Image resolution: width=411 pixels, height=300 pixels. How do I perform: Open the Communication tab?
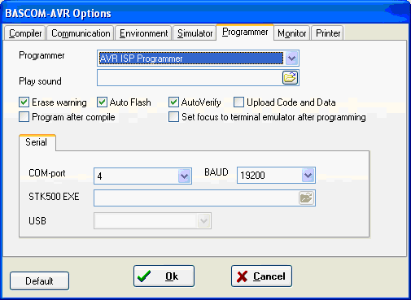81,33
